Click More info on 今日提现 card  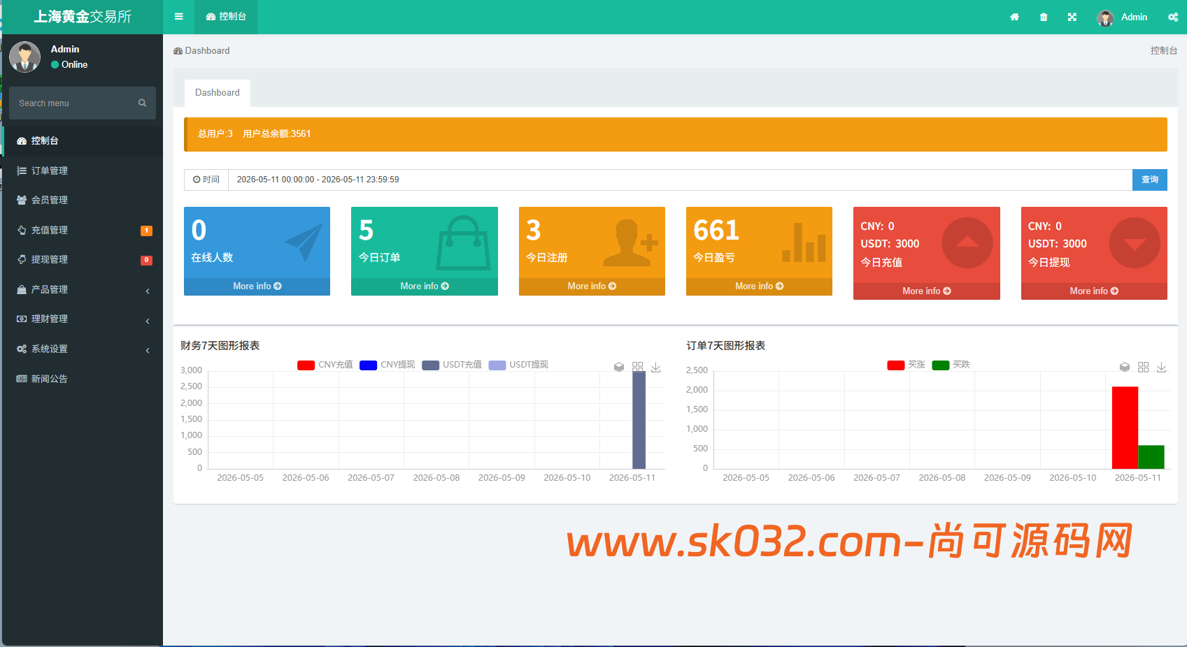point(1094,291)
